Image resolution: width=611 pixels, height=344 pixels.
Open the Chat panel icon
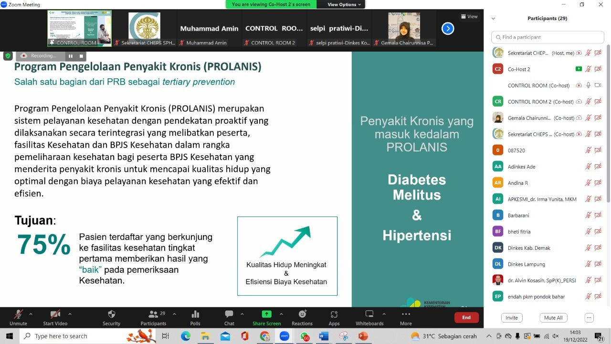click(x=229, y=314)
